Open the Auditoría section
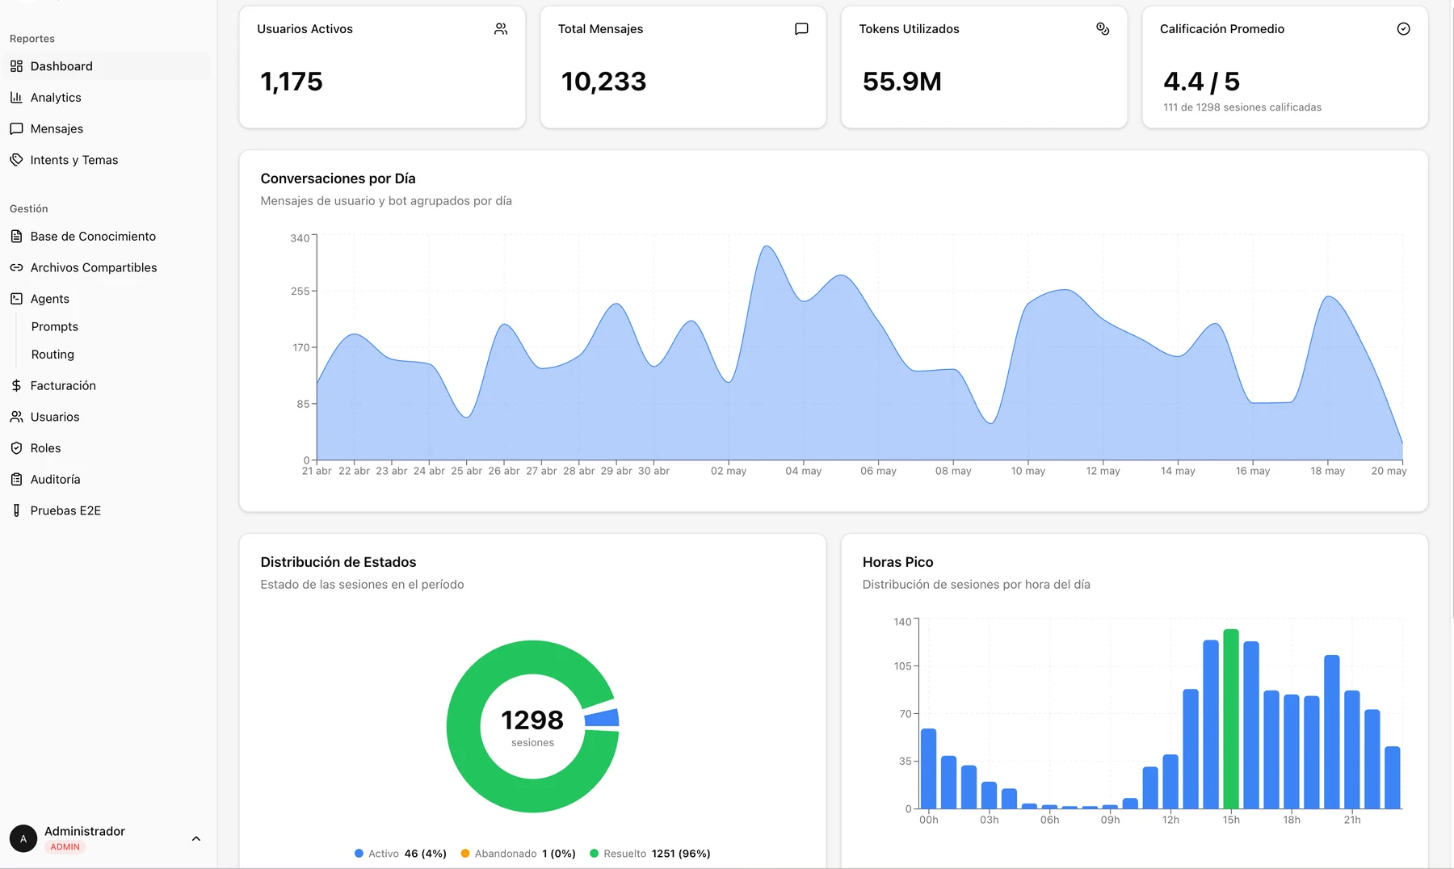This screenshot has width=1454, height=869. [55, 480]
